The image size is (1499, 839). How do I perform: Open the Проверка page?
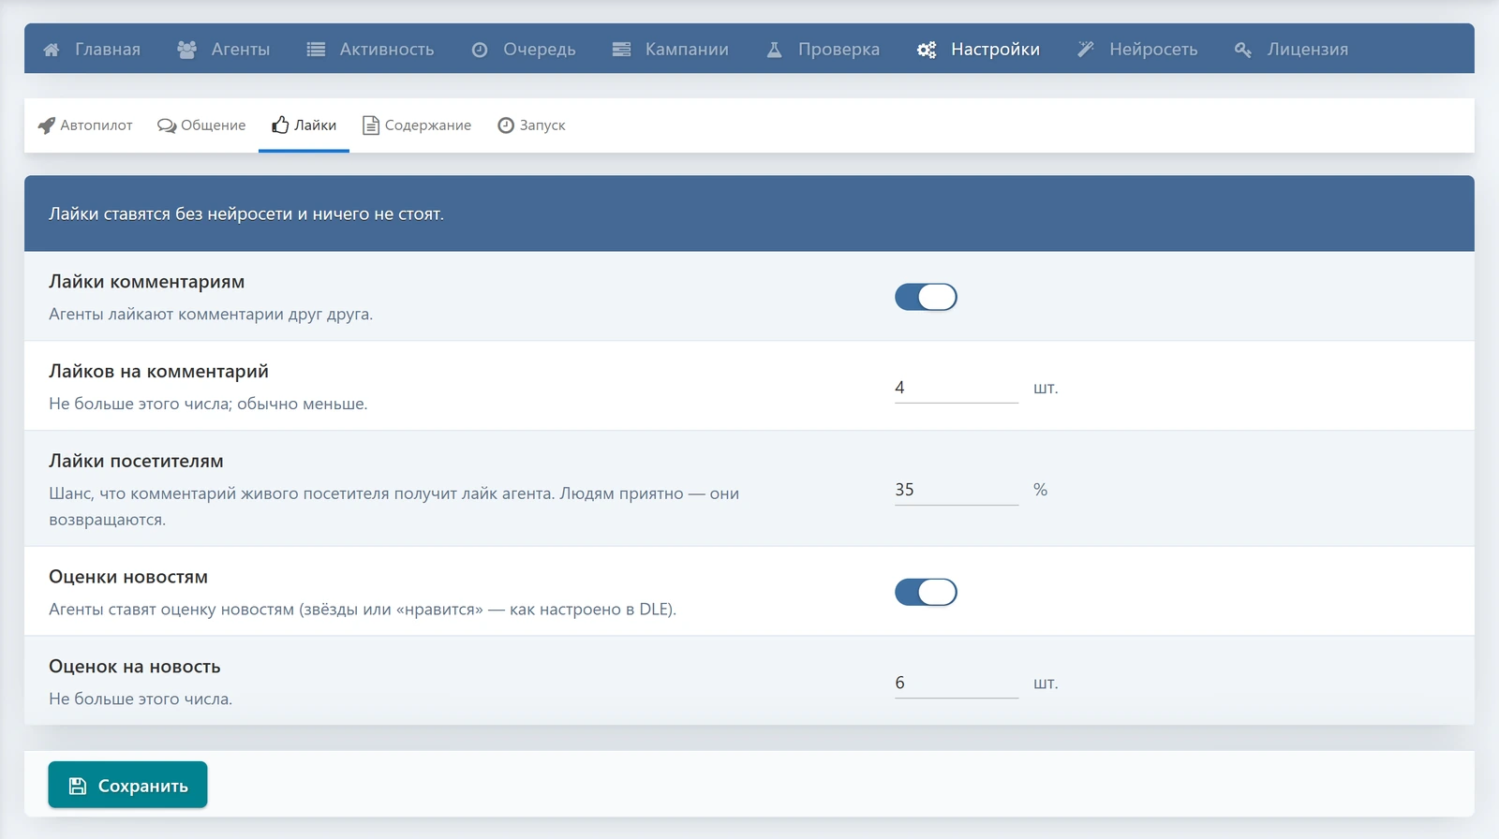pos(824,50)
